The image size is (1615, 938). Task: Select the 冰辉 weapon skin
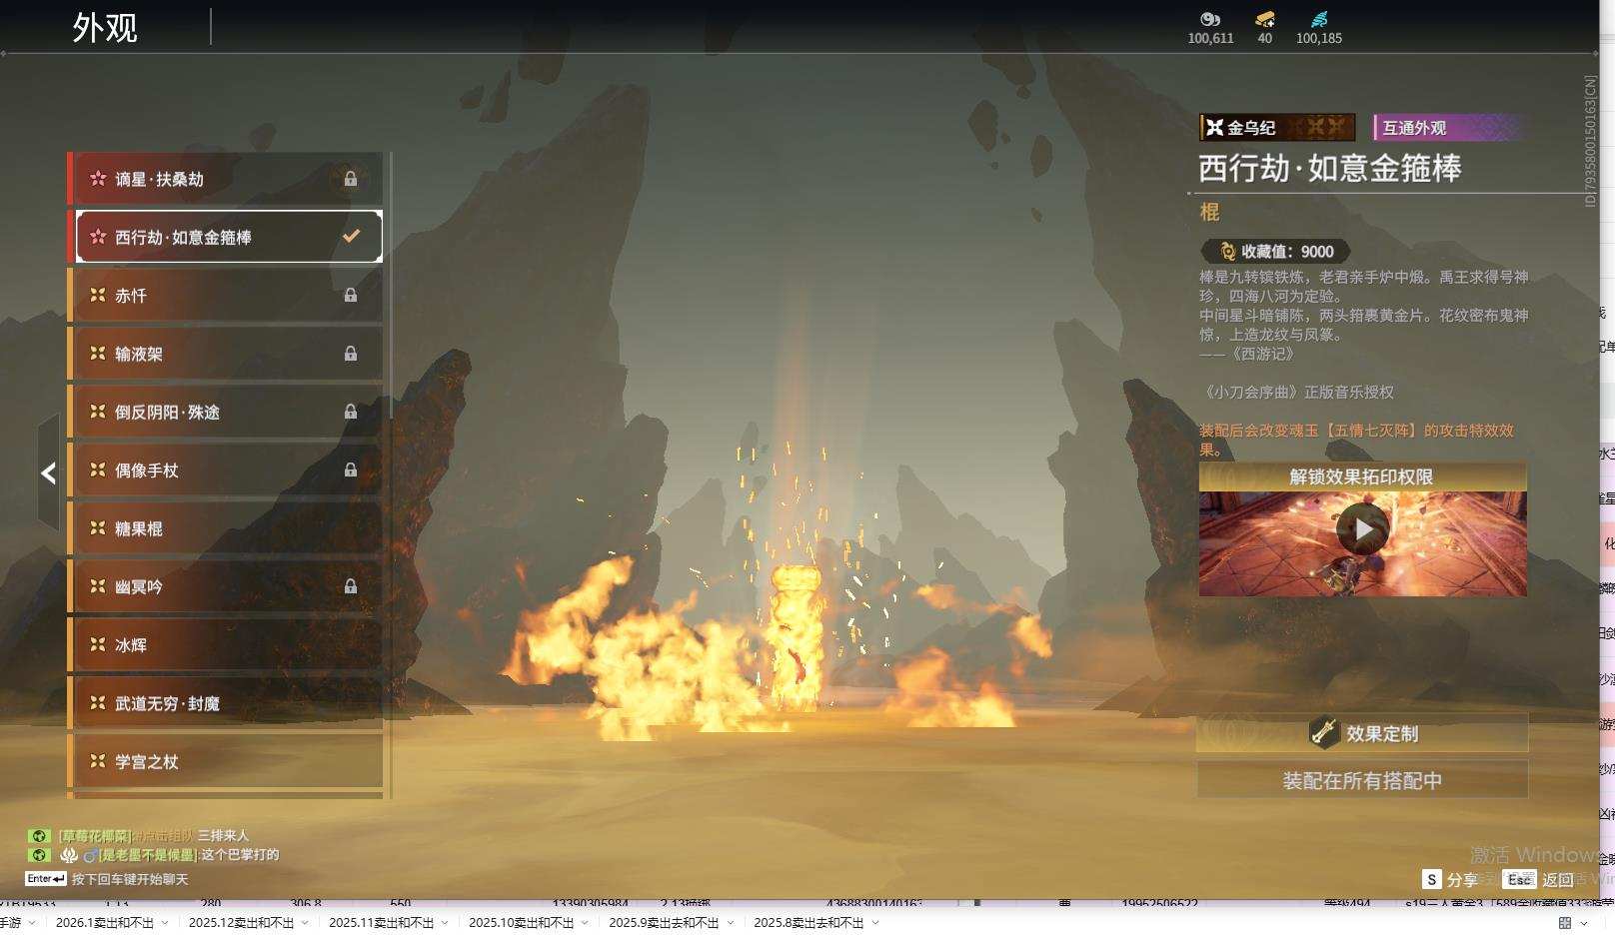pos(226,645)
